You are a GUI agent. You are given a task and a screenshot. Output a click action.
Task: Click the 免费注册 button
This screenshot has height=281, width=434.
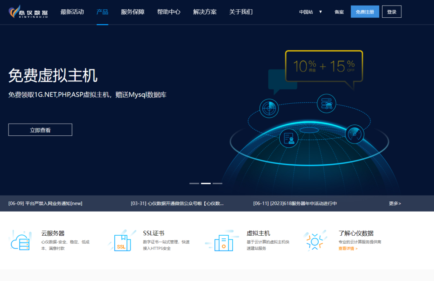point(365,12)
